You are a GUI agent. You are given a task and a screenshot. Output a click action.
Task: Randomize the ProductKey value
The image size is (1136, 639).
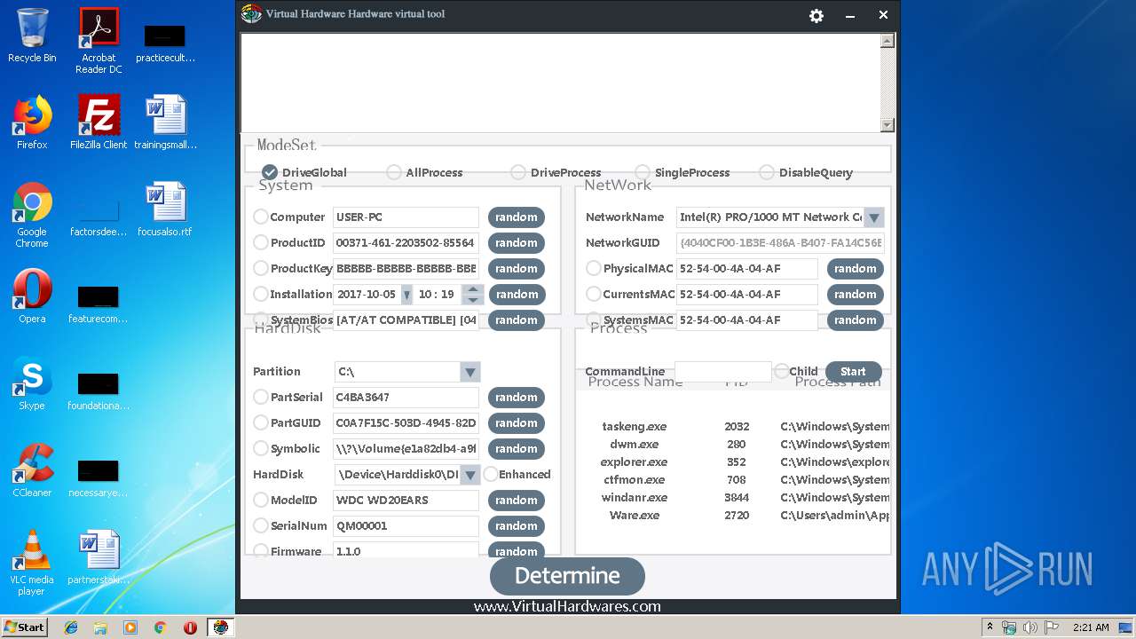click(x=517, y=269)
